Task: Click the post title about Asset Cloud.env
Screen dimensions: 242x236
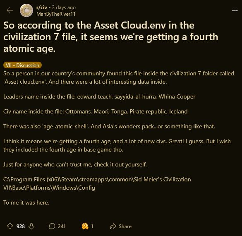Action: click(x=111, y=37)
